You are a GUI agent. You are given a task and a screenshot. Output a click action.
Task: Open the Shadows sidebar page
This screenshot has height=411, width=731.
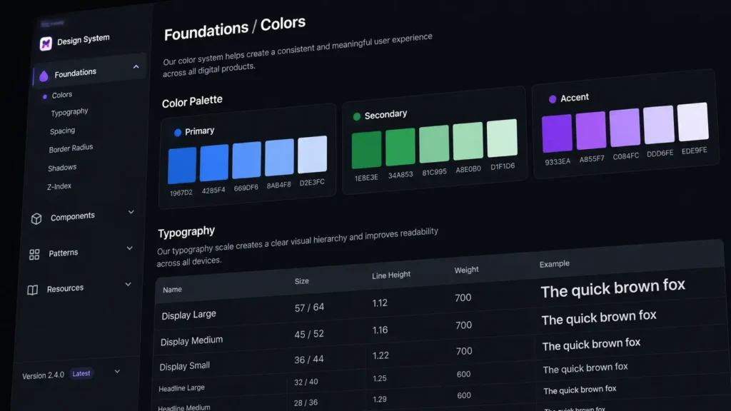tap(62, 168)
